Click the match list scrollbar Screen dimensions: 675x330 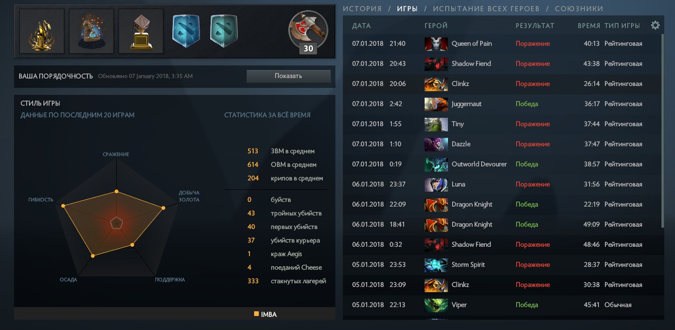click(663, 131)
